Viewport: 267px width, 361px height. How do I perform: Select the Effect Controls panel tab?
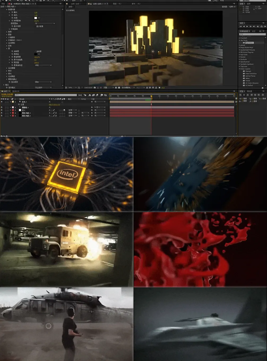coord(23,4)
